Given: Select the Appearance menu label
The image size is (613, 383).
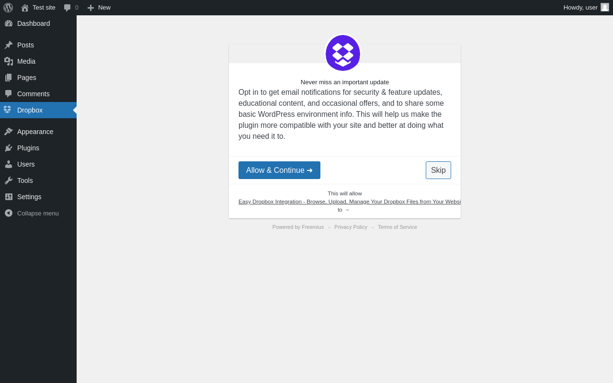Looking at the screenshot, I should [x=35, y=132].
